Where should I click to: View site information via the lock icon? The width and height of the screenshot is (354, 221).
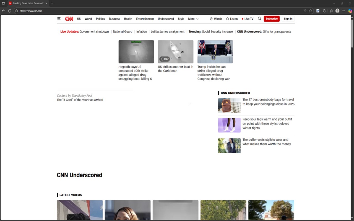tap(17, 11)
